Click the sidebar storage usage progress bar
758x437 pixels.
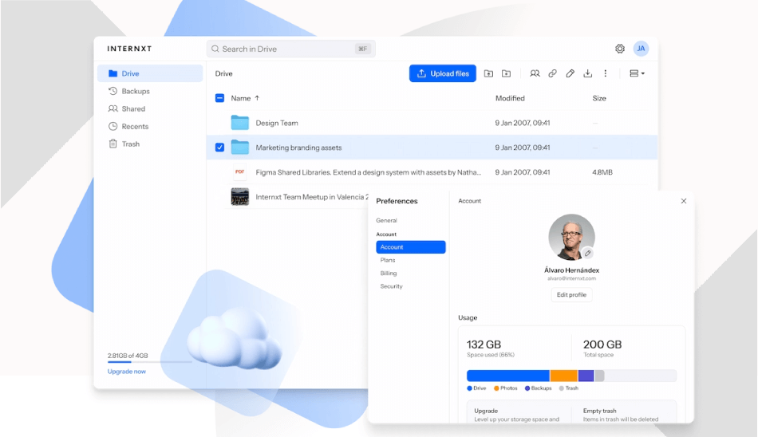(x=150, y=361)
